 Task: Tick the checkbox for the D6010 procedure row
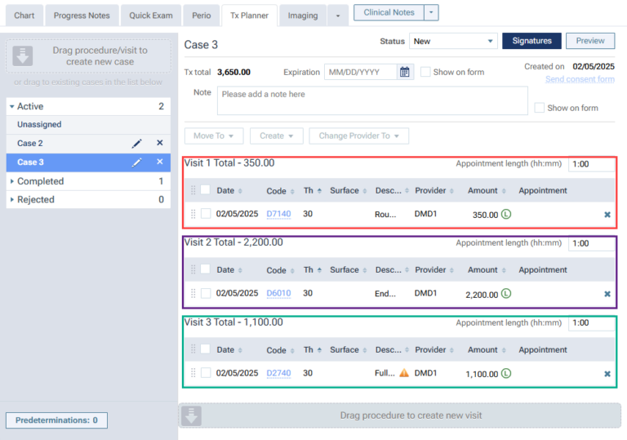tap(206, 293)
